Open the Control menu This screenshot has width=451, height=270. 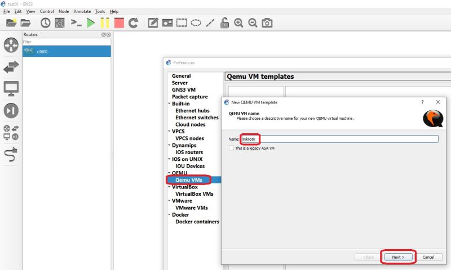click(x=47, y=11)
